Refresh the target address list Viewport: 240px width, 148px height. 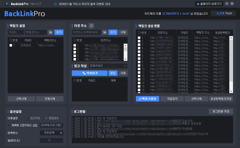[91, 26]
